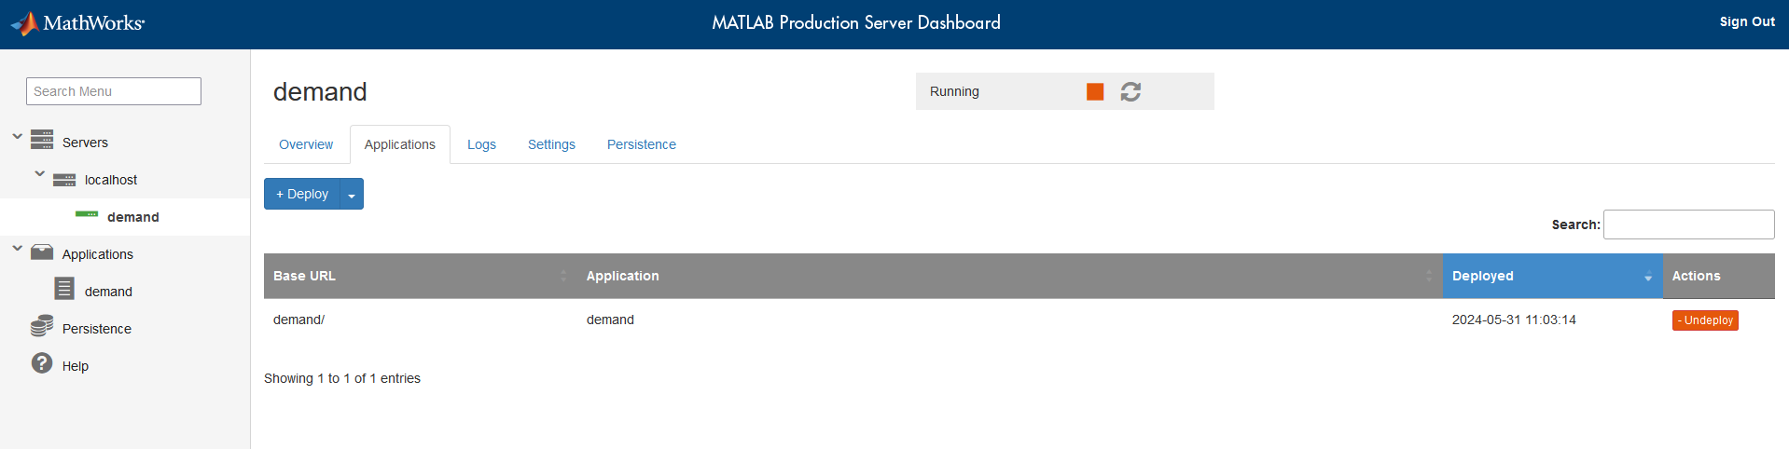Restart the server with the refresh arrows icon
This screenshot has width=1789, height=449.
[1130, 91]
